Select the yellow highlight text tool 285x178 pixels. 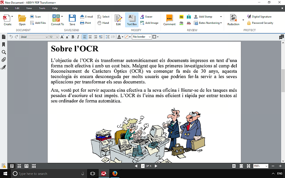(181, 17)
